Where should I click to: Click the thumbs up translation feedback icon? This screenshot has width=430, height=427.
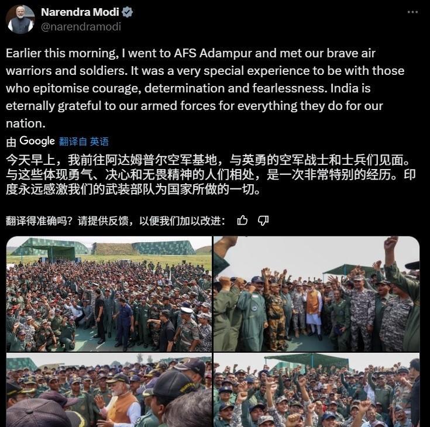point(242,220)
